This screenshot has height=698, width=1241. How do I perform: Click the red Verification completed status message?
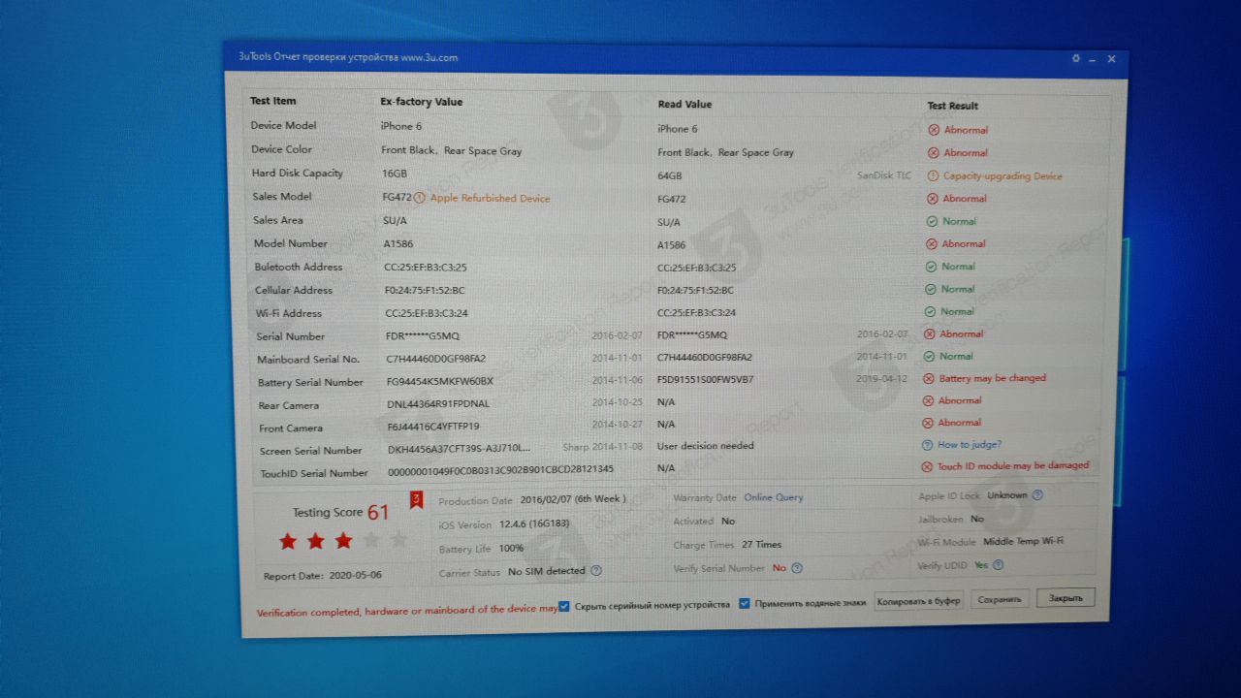tap(407, 611)
